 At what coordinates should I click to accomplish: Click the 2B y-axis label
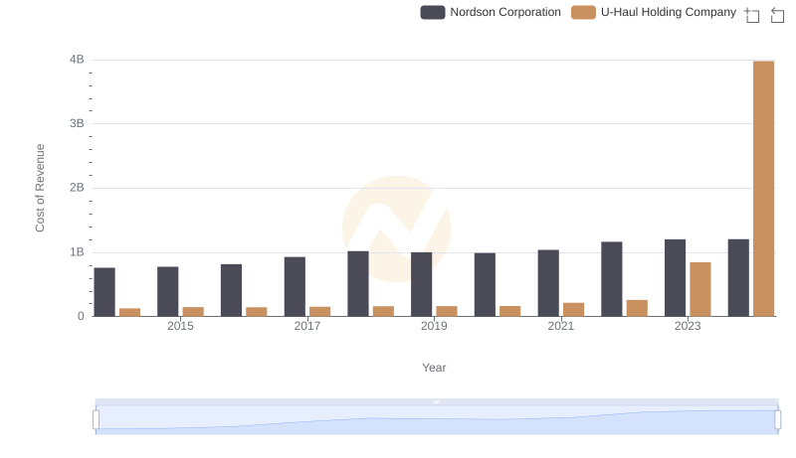[x=77, y=188]
